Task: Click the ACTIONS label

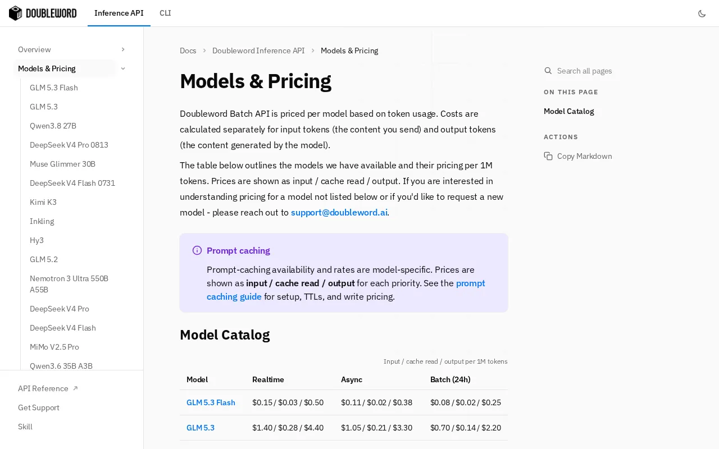Action: (561, 137)
